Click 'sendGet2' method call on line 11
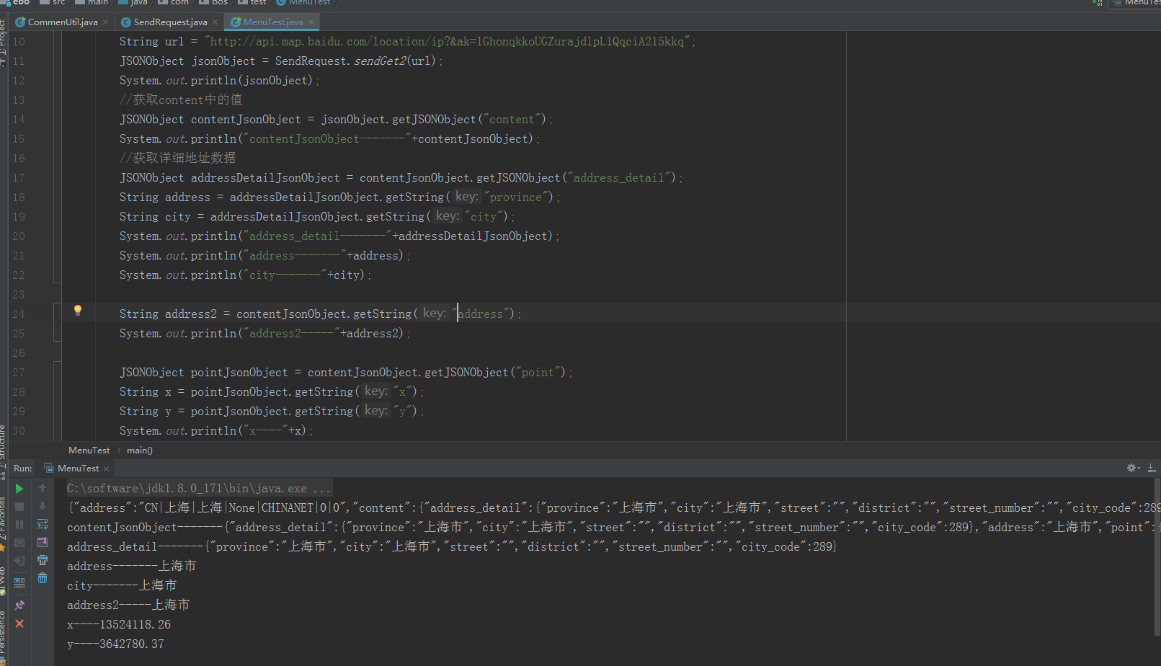The height and width of the screenshot is (666, 1161). click(x=380, y=61)
